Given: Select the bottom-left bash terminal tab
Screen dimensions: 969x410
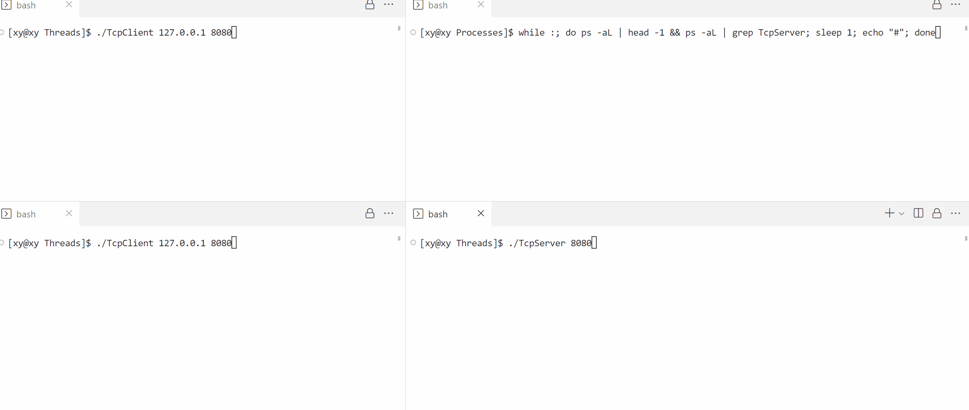Looking at the screenshot, I should 26,214.
